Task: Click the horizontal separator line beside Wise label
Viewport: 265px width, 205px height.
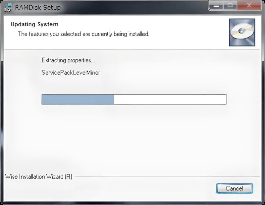Action: click(x=167, y=176)
